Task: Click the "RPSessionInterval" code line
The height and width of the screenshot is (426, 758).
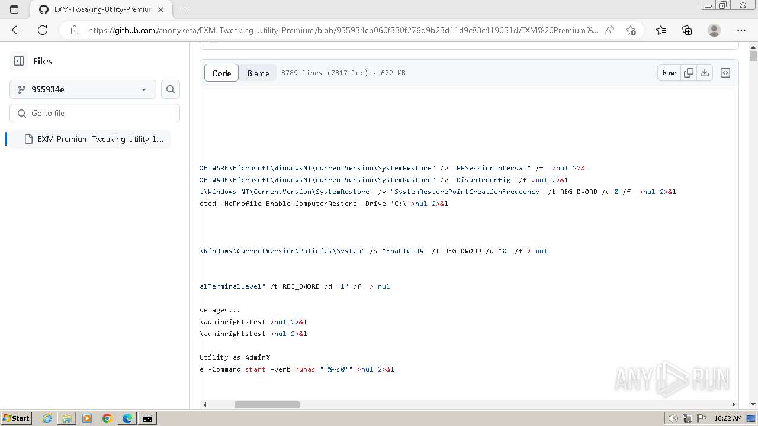Action: [394, 168]
